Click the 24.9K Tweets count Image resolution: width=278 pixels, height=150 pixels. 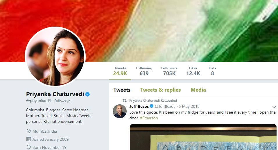point(120,71)
